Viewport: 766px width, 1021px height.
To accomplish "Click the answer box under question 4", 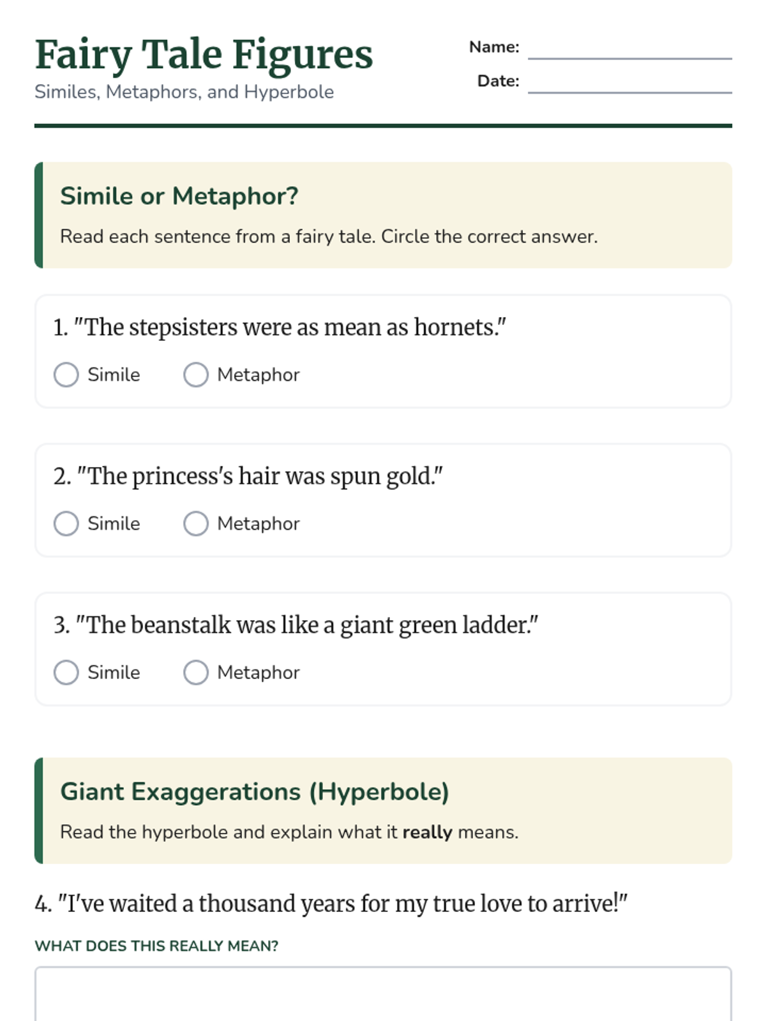I will point(383,995).
